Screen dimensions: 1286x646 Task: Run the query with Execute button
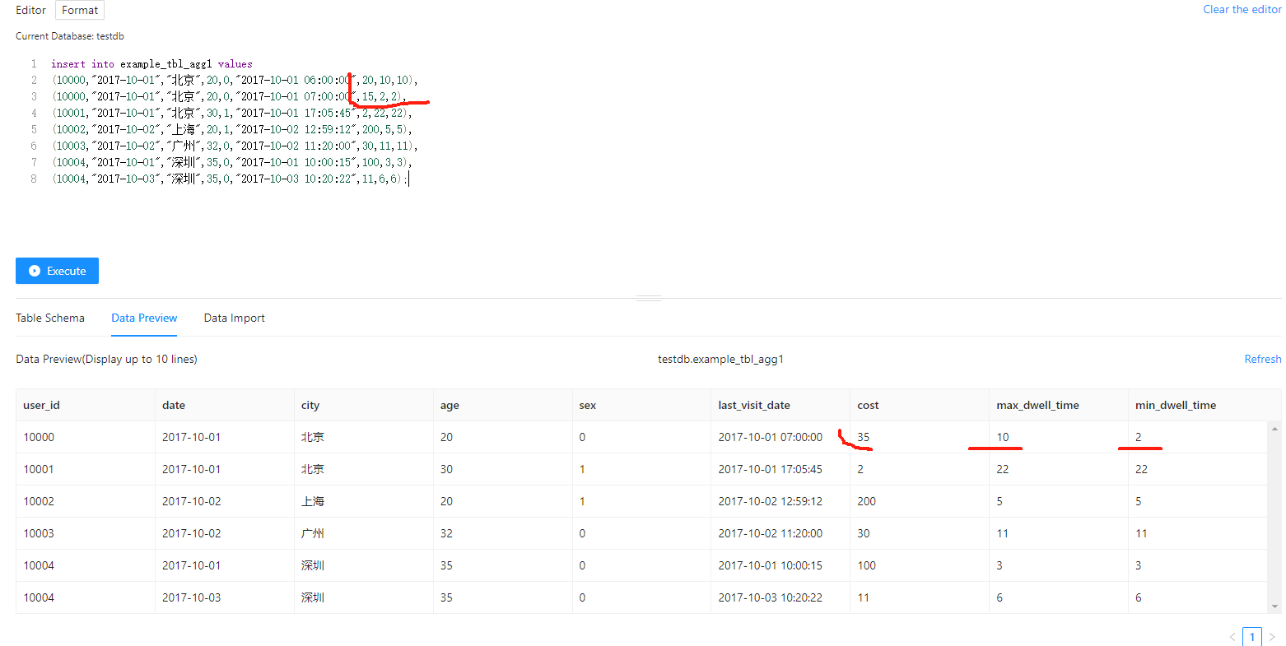pyautogui.click(x=57, y=271)
